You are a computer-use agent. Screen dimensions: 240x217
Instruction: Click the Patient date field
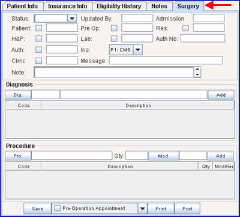[x=62, y=28]
